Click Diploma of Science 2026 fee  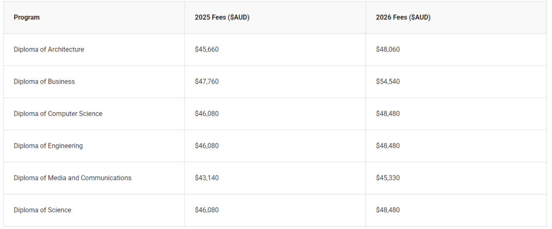(x=388, y=210)
